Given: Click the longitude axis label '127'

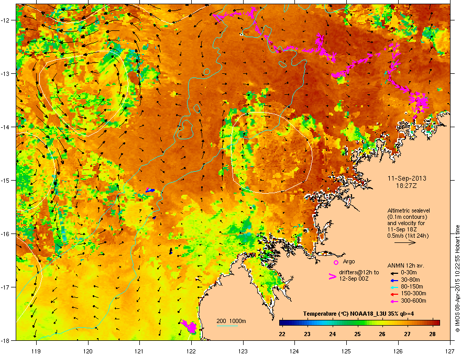Looking at the screenshot, I should click(450, 351).
